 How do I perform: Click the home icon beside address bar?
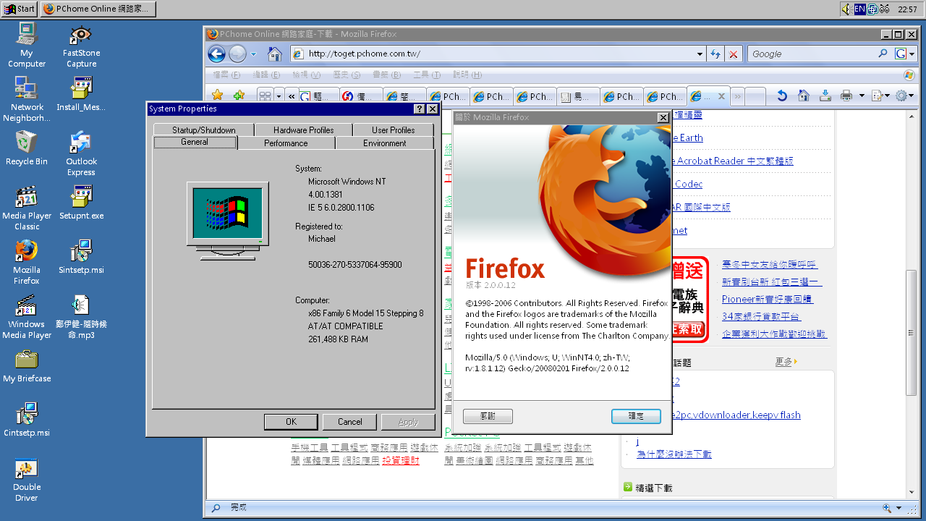click(x=274, y=54)
